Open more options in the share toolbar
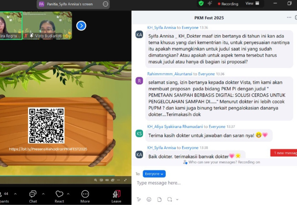 [x=119, y=180]
